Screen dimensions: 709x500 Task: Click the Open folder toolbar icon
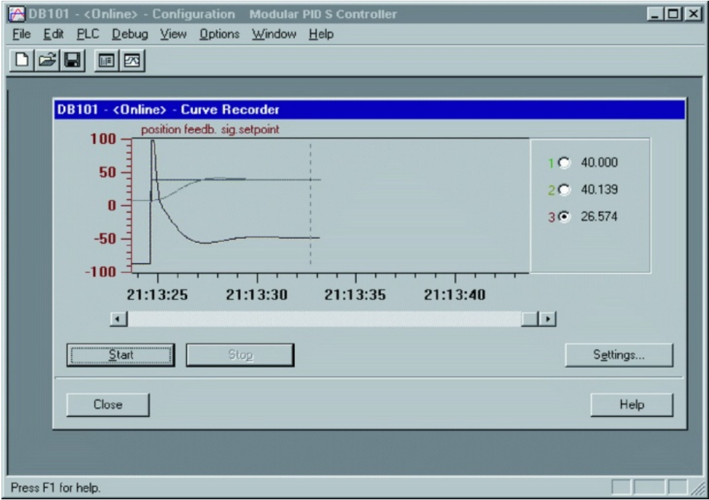[x=46, y=62]
